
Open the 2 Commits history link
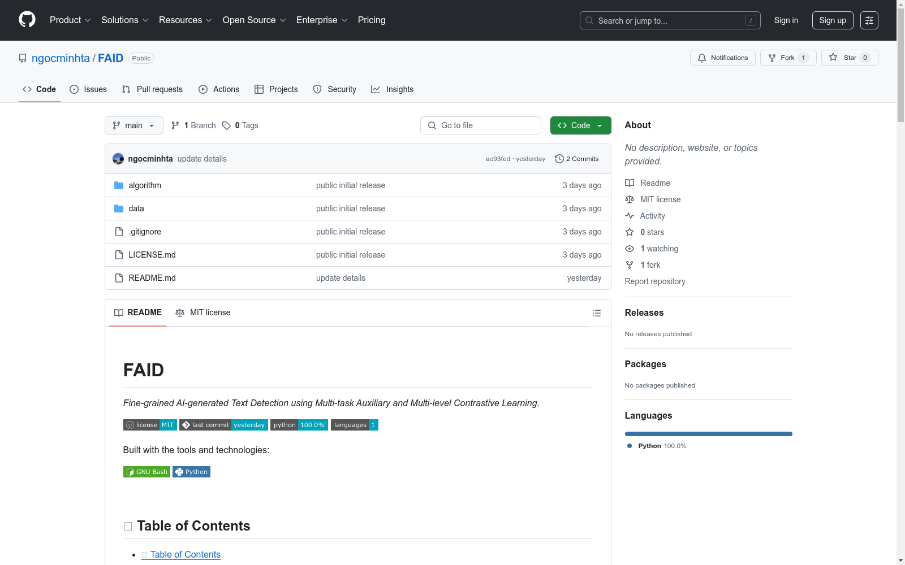(577, 159)
